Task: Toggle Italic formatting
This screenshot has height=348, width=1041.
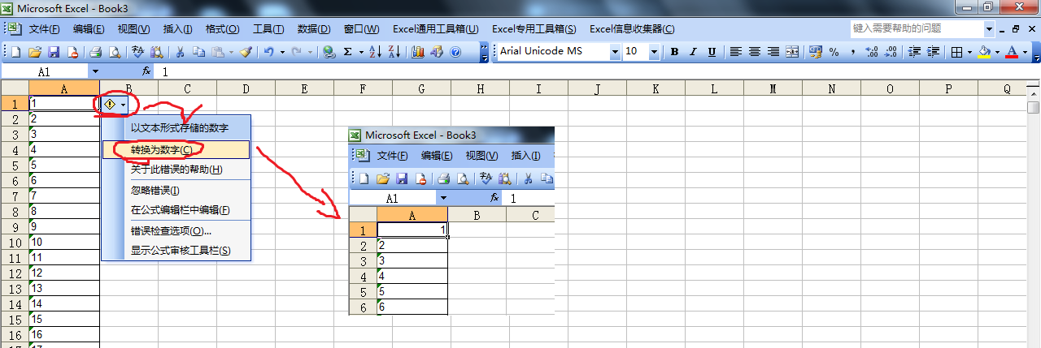Action: (693, 52)
